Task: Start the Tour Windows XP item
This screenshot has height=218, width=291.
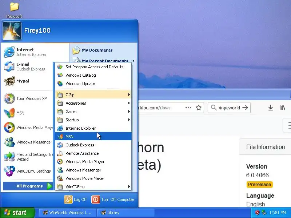Action: pos(26,98)
